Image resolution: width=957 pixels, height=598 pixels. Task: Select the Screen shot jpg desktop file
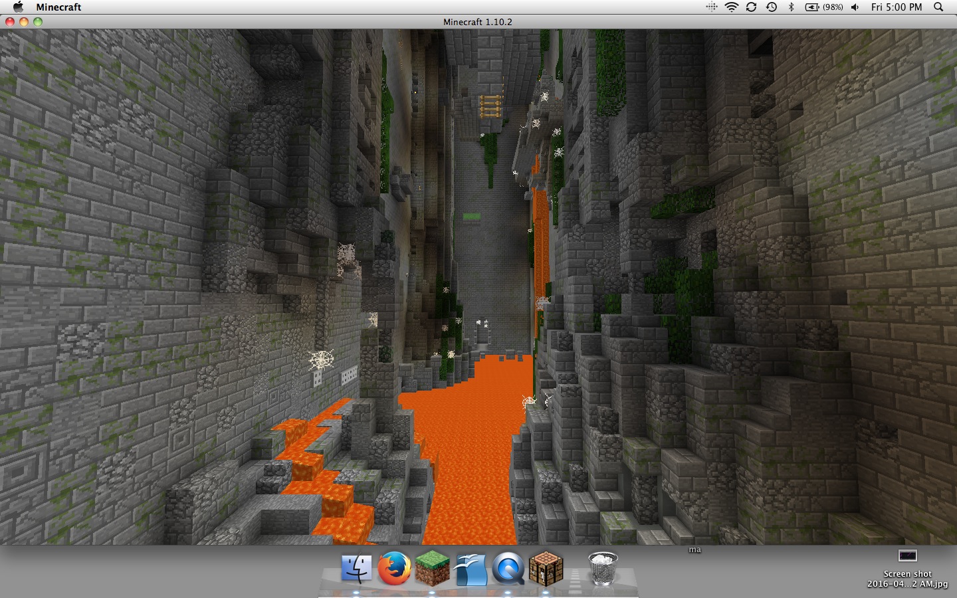click(x=907, y=568)
